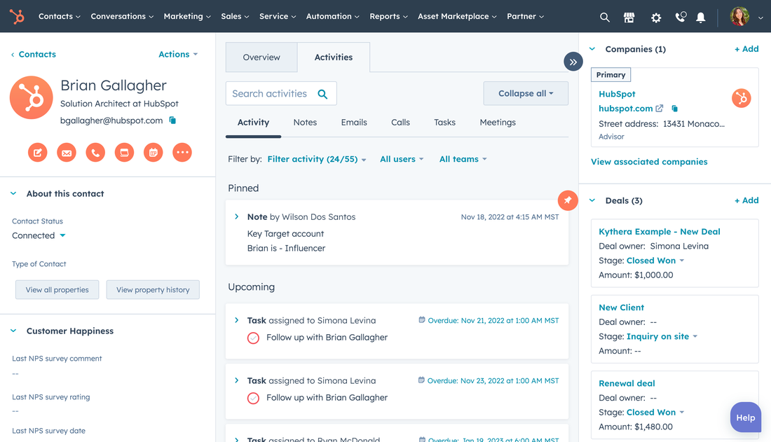The height and width of the screenshot is (442, 771).
Task: Create a note with the orange note icon
Action: (38, 153)
